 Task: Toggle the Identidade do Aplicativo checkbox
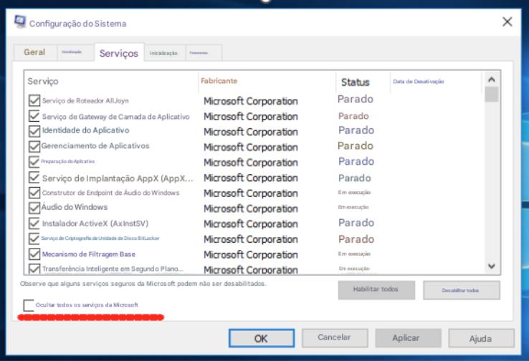coord(34,131)
